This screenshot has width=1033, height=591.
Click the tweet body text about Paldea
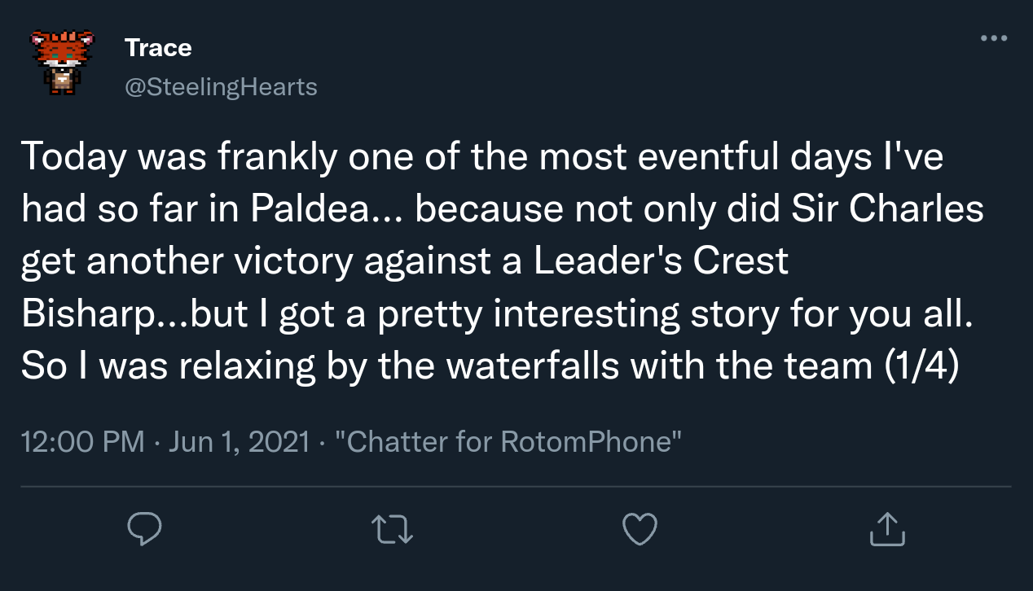pos(489,260)
